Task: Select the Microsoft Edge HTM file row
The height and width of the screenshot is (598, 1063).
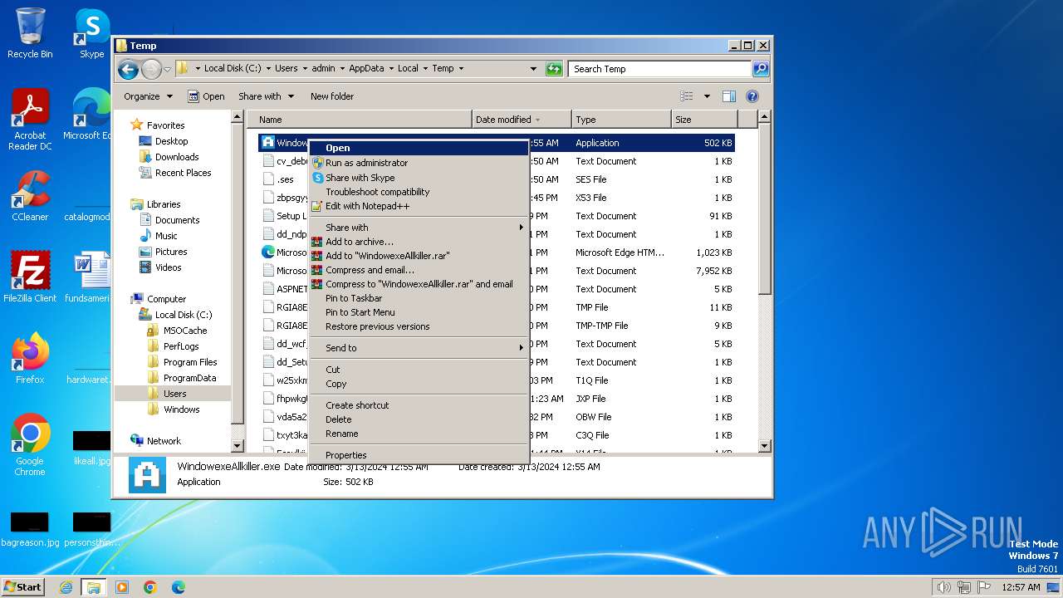Action: coord(497,252)
